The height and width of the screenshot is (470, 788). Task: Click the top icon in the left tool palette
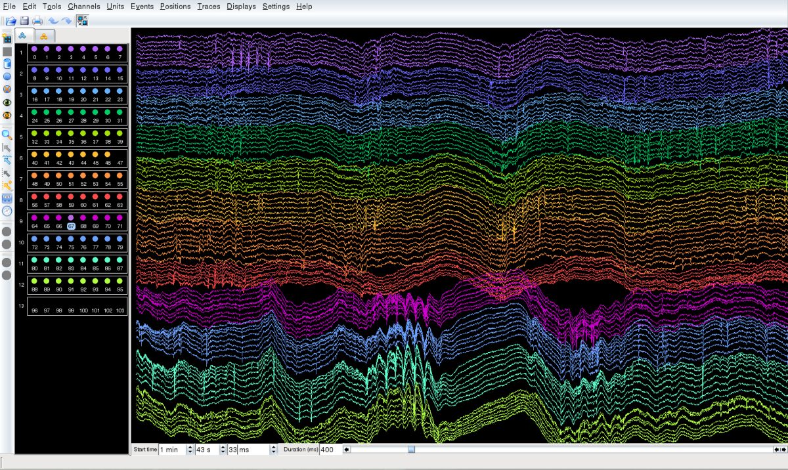coord(7,39)
